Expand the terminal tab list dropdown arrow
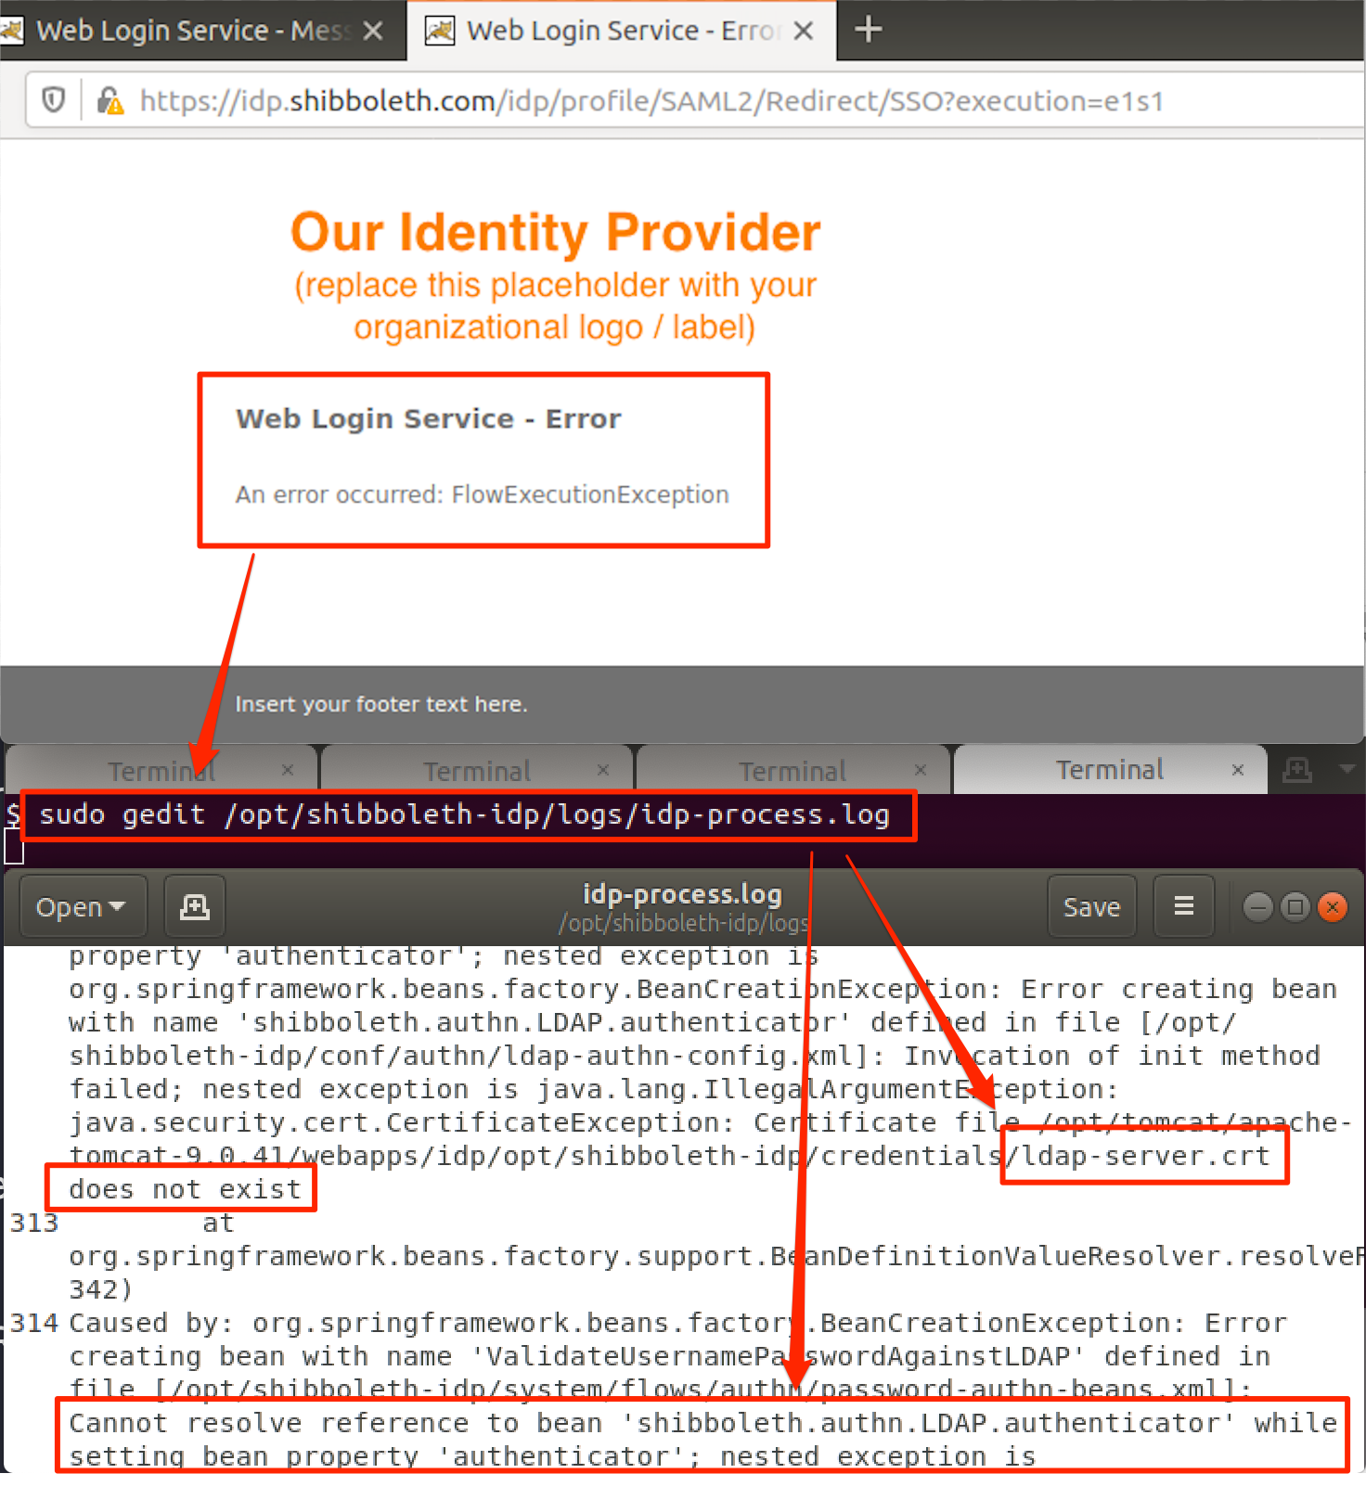This screenshot has height=1512, width=1366. pyautogui.click(x=1347, y=769)
